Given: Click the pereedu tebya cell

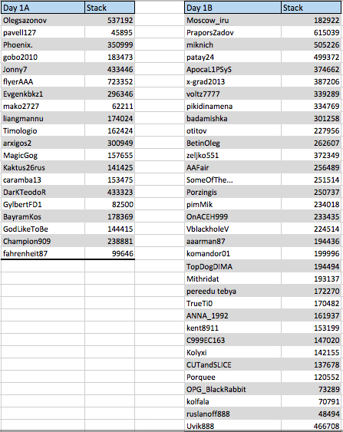Looking at the screenshot, I should 233,291.
